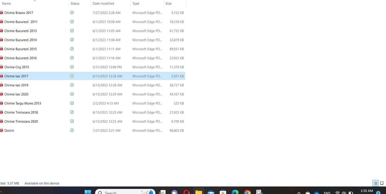Click the date 7/27/2022 2:28 AM
Image resolution: width=386 pixels, height=194 pixels.
(107, 13)
